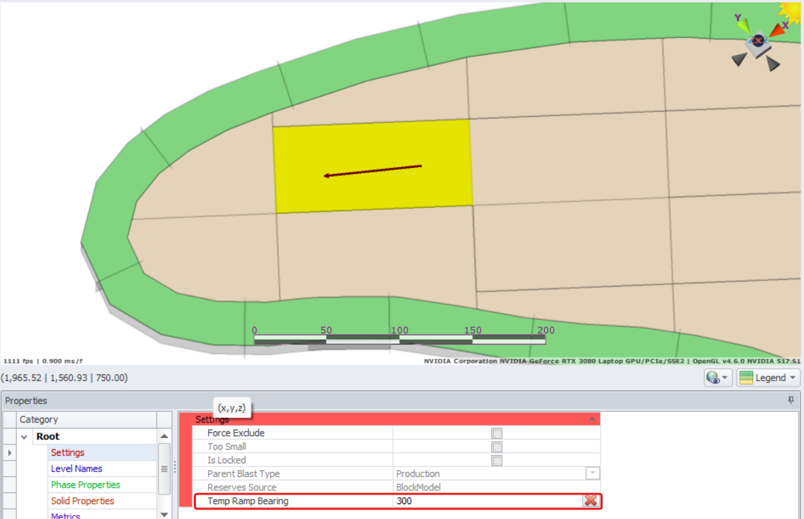Pin the Properties panel
Image resolution: width=804 pixels, height=519 pixels.
tap(790, 400)
